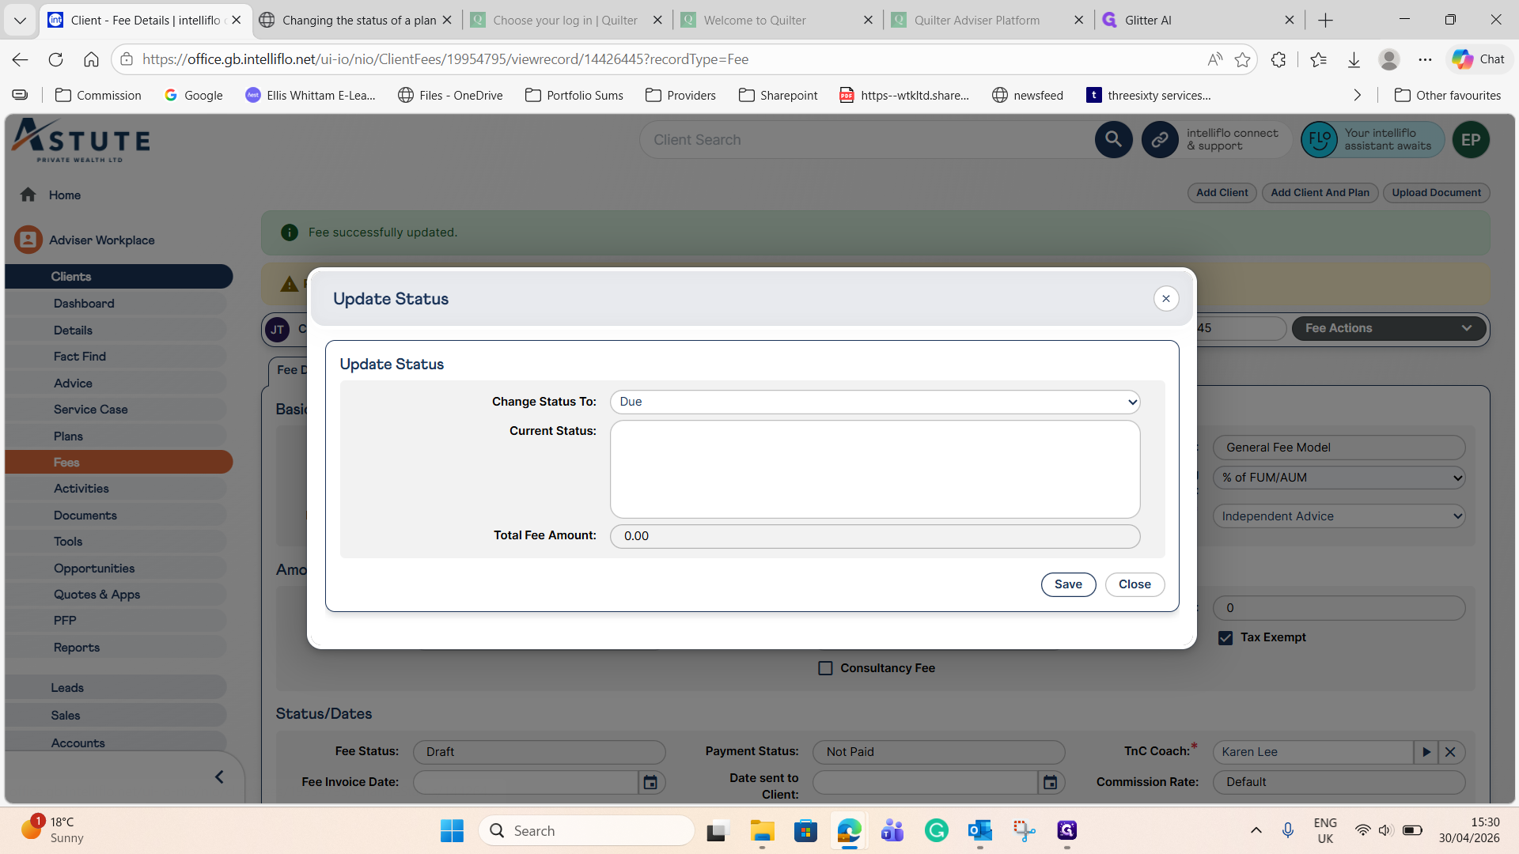Expand the % of FUM/AUM dropdown
The image size is (1519, 854).
click(x=1339, y=478)
